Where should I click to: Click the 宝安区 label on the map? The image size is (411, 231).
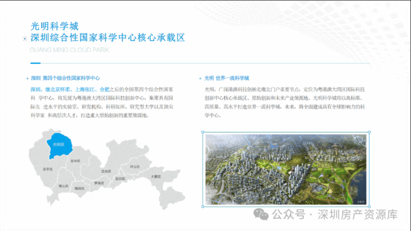pos(48,169)
